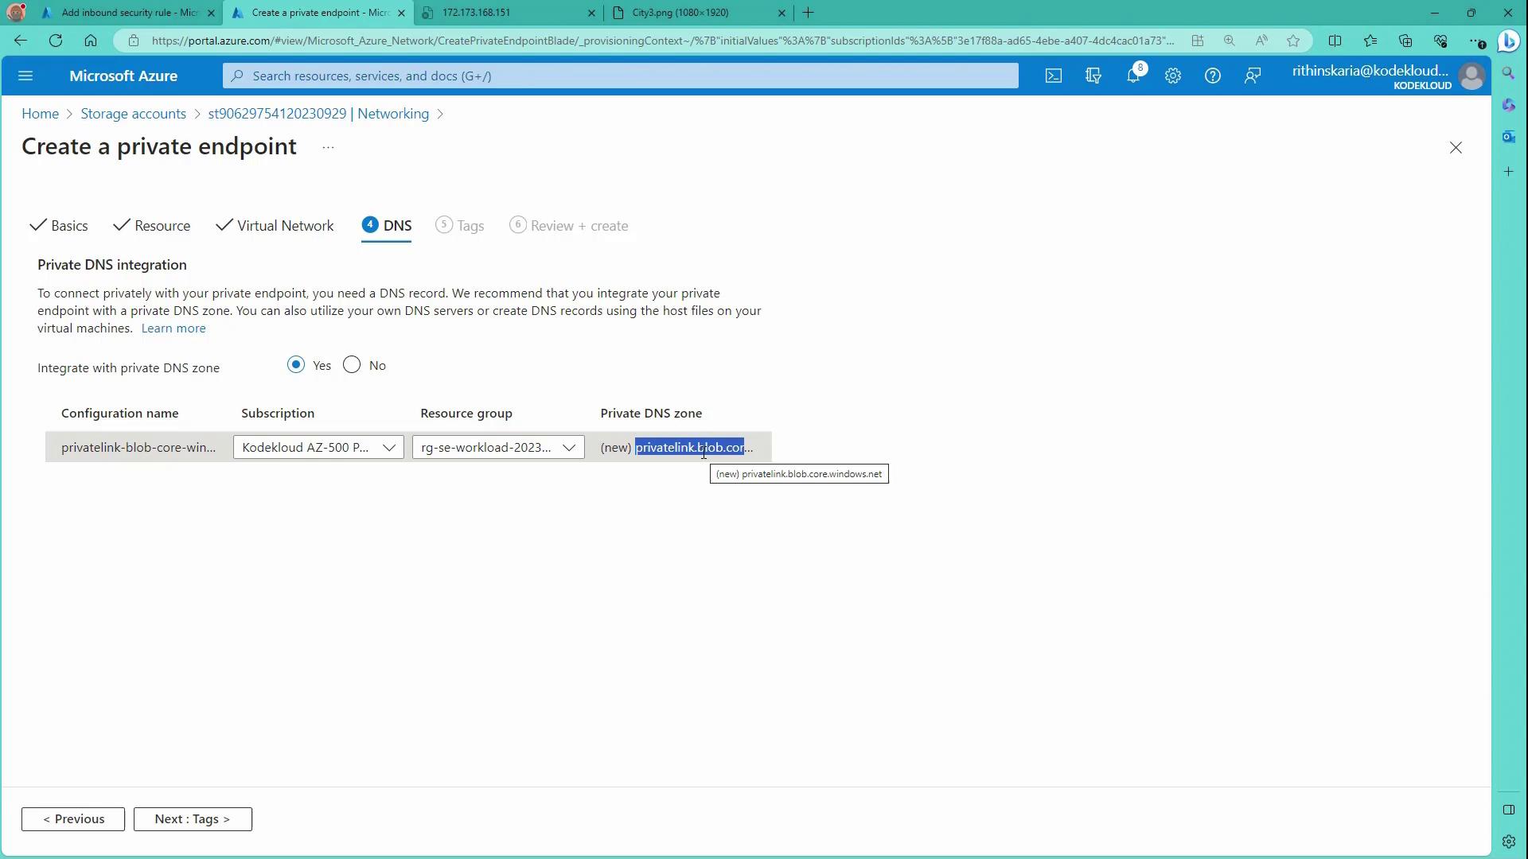Image resolution: width=1528 pixels, height=859 pixels.
Task: Open the portal settings gear
Action: pos(1172,76)
